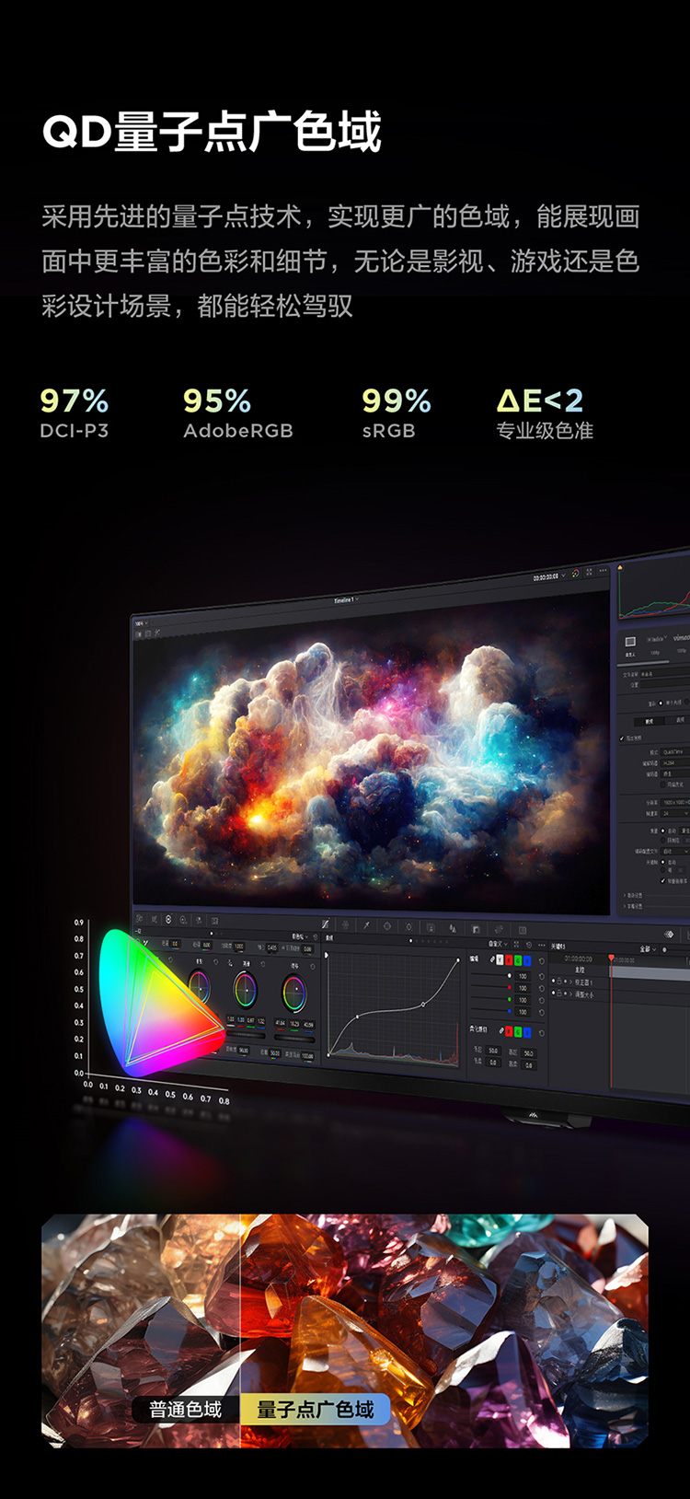The height and width of the screenshot is (1499, 690).
Task: Click the file name input field
Action: (x=665, y=674)
